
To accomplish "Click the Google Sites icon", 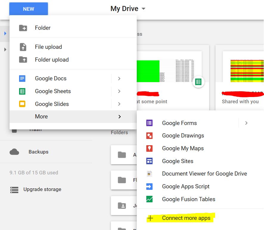I will [149, 161].
